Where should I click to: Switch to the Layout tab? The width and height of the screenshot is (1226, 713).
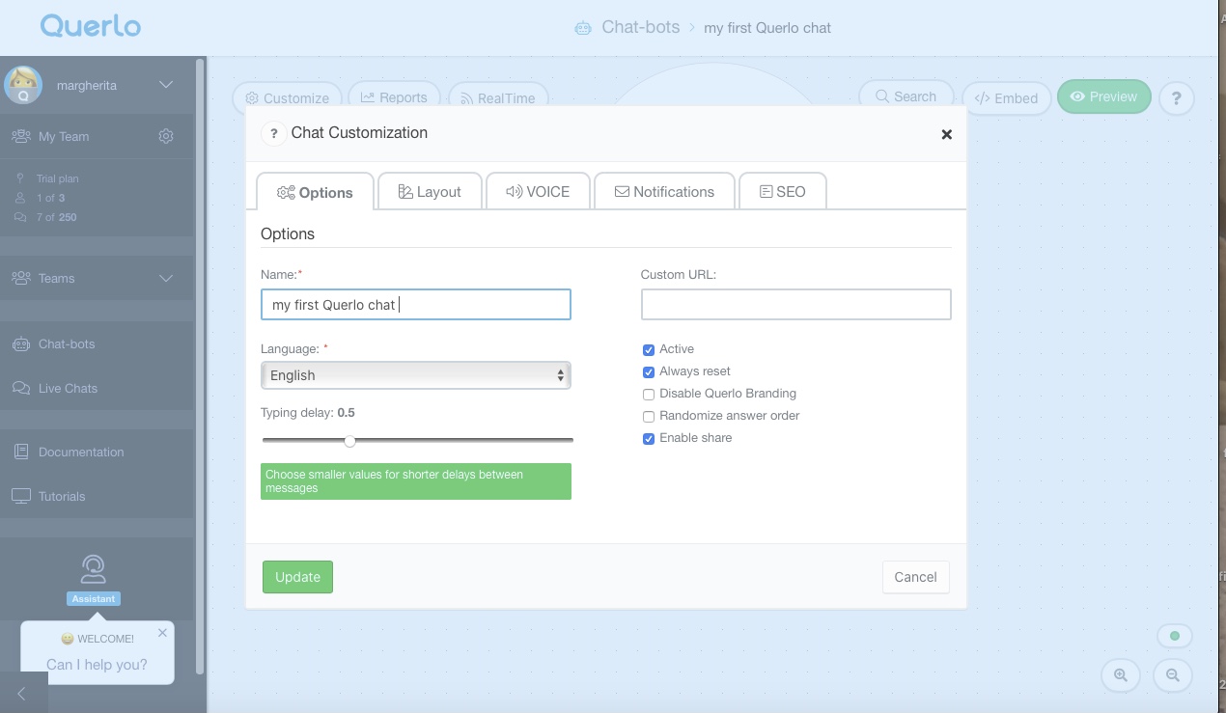tap(430, 192)
